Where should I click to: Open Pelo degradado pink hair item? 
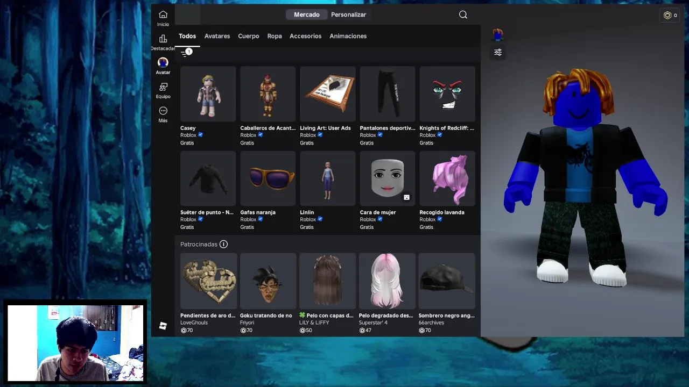(x=388, y=281)
